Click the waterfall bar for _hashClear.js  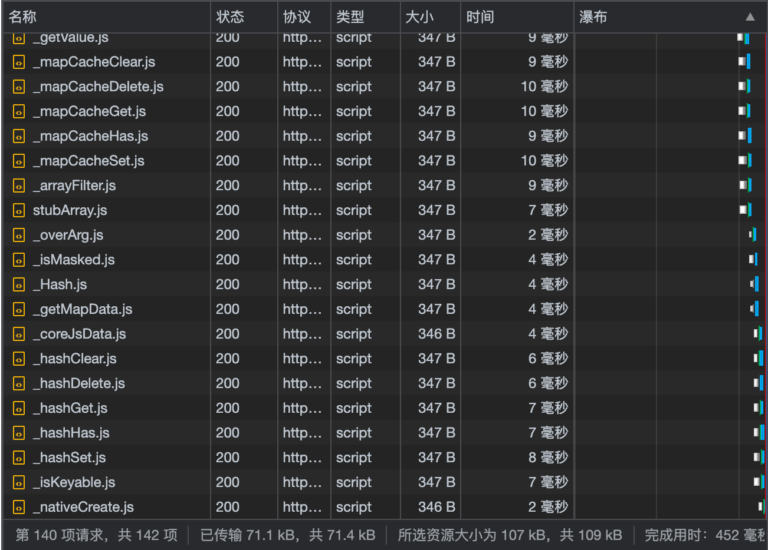pos(759,359)
